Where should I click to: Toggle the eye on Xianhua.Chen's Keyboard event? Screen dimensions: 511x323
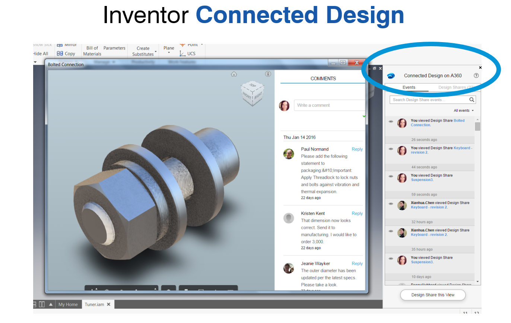391,204
